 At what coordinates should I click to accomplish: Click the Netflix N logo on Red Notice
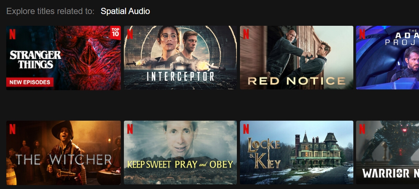(x=246, y=34)
